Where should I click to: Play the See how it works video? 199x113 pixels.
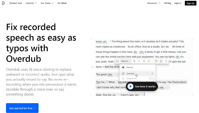tap(142, 87)
